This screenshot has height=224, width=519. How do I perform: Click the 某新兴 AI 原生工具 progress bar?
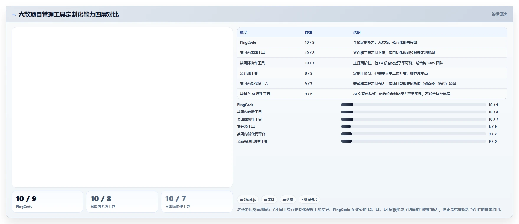(413, 141)
